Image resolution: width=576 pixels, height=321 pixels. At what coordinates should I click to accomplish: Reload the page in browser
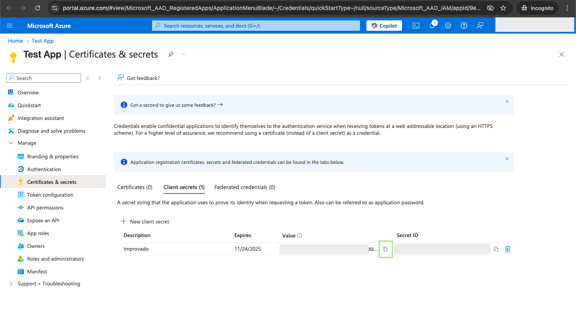point(38,8)
